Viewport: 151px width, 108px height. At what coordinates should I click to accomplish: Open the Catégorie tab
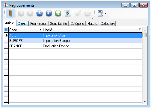click(x=77, y=24)
